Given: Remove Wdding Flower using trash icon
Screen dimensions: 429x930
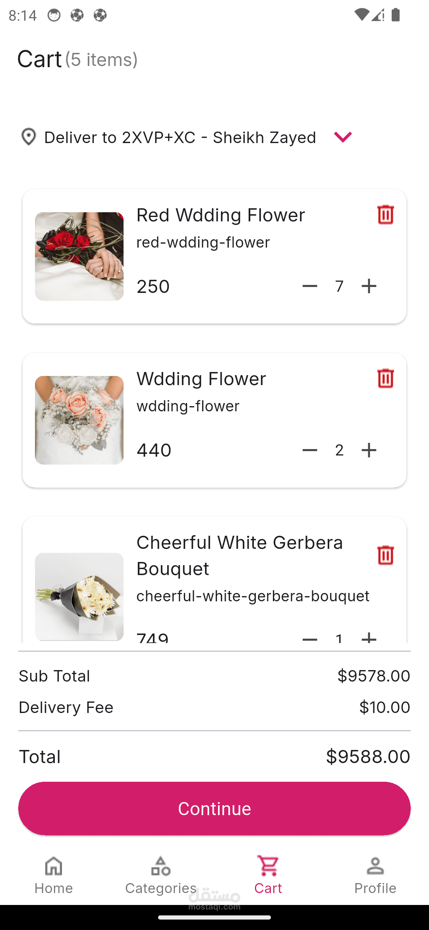Looking at the screenshot, I should [385, 378].
